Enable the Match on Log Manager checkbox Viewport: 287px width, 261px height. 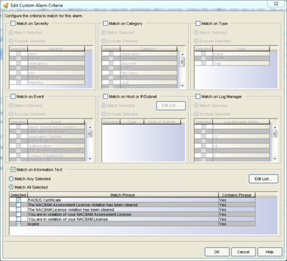198,97
